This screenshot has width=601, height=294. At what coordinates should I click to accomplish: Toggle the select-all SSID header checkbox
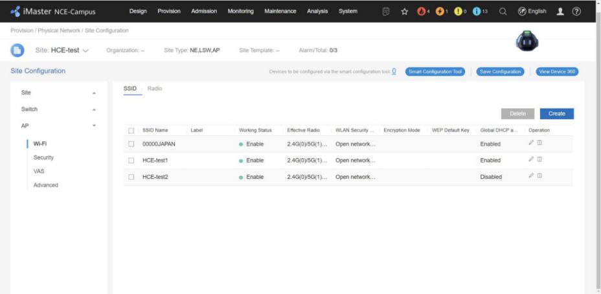pyautogui.click(x=131, y=131)
